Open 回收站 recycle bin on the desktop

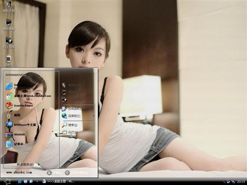click(9, 61)
